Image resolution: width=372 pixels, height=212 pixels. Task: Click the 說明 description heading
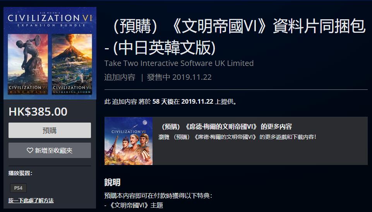click(113, 182)
